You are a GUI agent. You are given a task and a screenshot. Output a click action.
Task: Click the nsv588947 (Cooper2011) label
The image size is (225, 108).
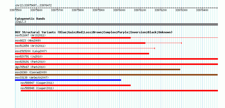pos(37,83)
